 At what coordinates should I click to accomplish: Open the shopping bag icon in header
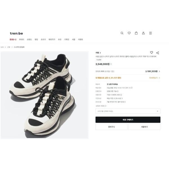pyautogui.click(x=136, y=33)
